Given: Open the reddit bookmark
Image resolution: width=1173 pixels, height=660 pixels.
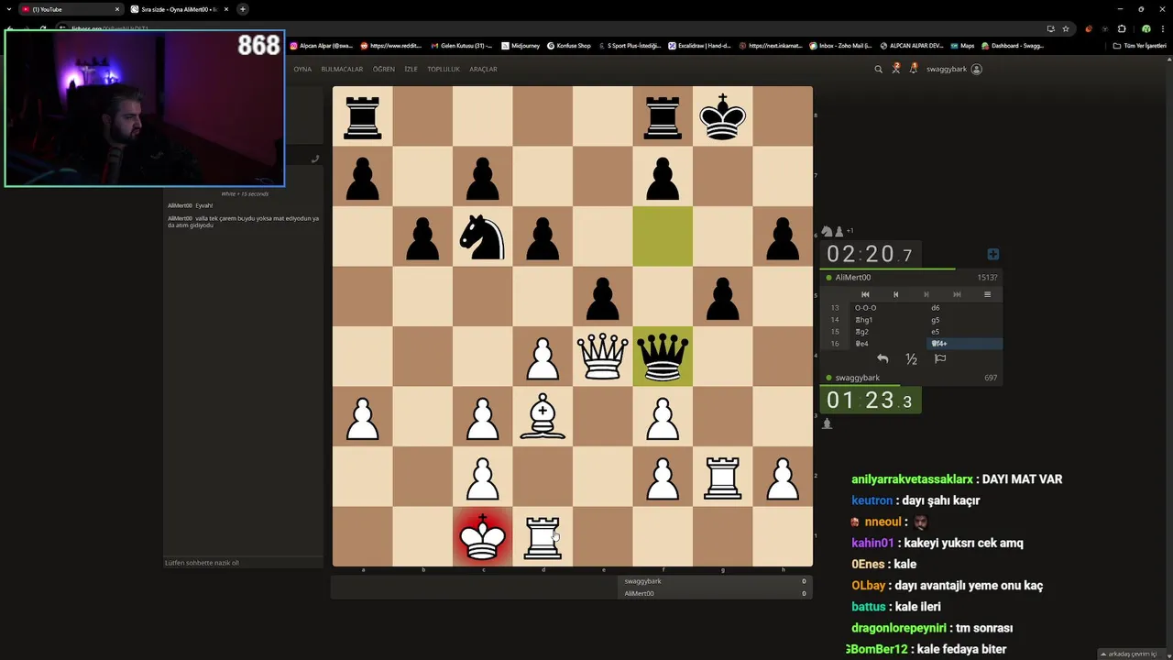Looking at the screenshot, I should pos(391,45).
